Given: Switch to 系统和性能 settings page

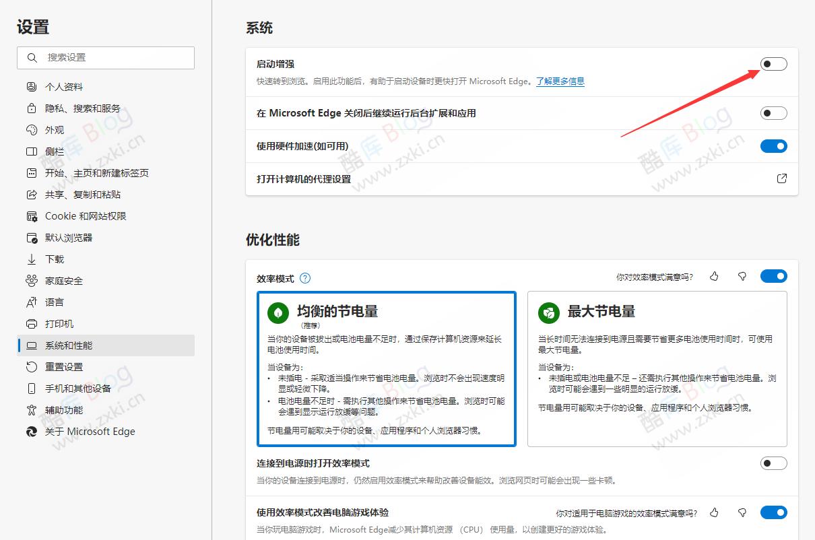Looking at the screenshot, I should [68, 345].
